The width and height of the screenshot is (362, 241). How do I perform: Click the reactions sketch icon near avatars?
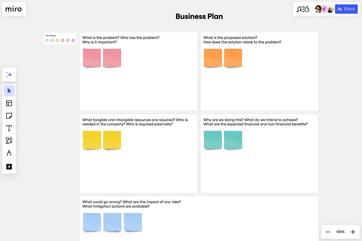(303, 9)
